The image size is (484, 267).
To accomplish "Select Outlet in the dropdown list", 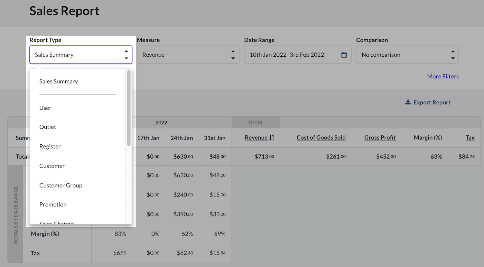I will click(x=48, y=127).
